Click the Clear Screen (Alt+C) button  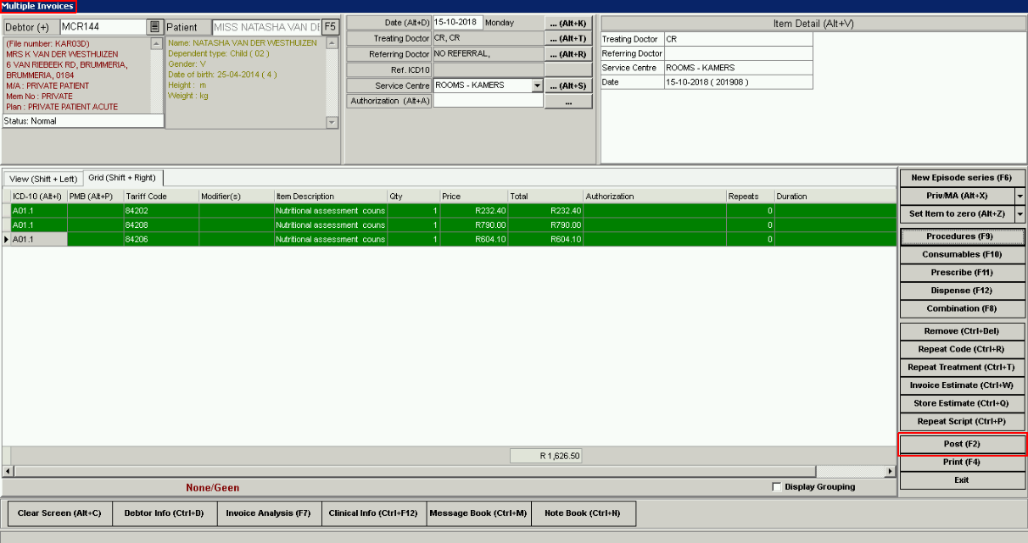(59, 513)
